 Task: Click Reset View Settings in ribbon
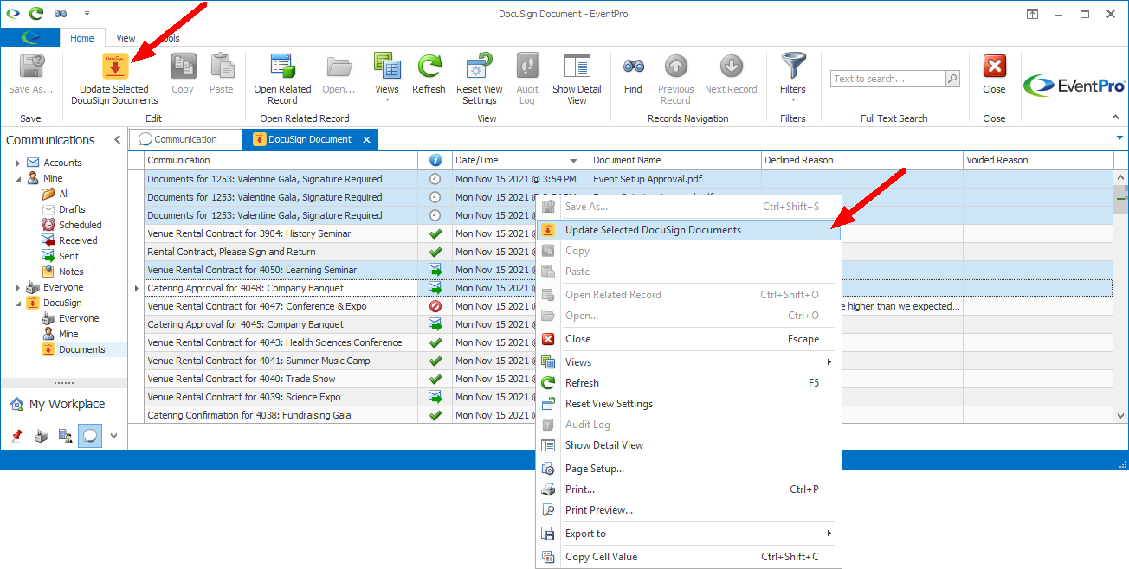tap(479, 80)
